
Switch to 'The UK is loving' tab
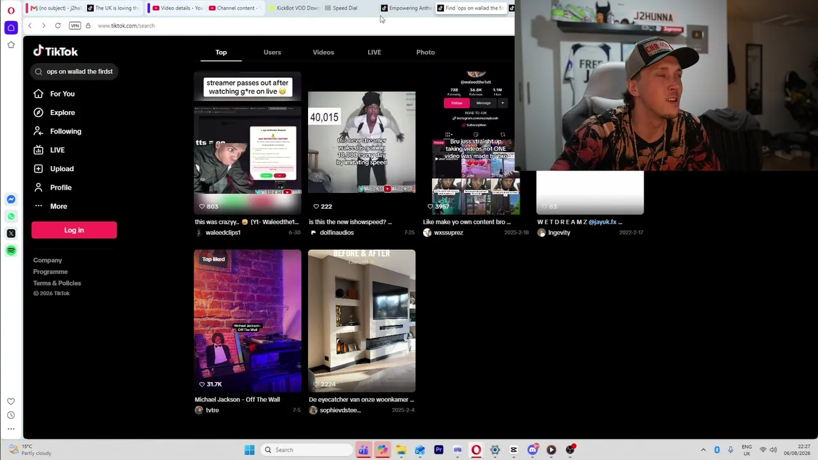[x=113, y=8]
